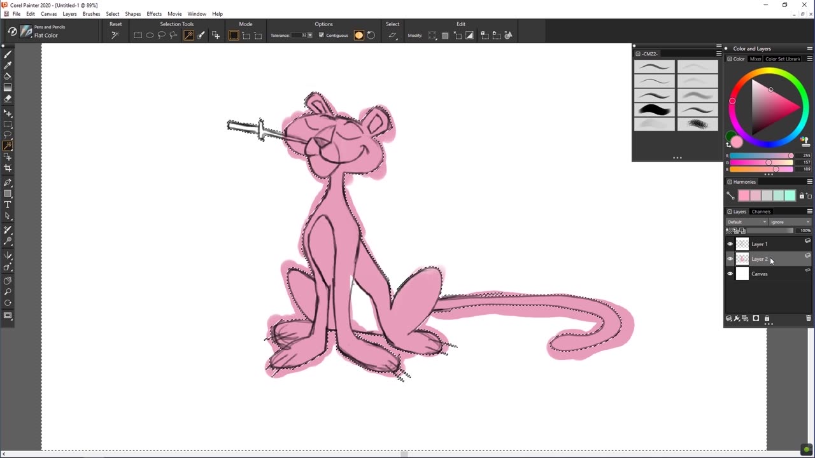Choose Rectangular Selection in property bar
The width and height of the screenshot is (815, 458).
(x=138, y=35)
